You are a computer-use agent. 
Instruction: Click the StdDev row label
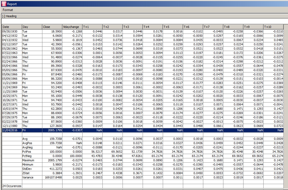(x=32, y=169)
